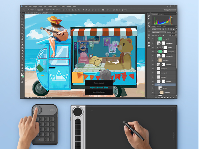Click the create new group folder icon
This screenshot has height=149, width=199.
pos(167,98)
